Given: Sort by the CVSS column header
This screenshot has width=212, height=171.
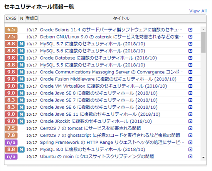Looking at the screenshot, I should click(11, 18).
